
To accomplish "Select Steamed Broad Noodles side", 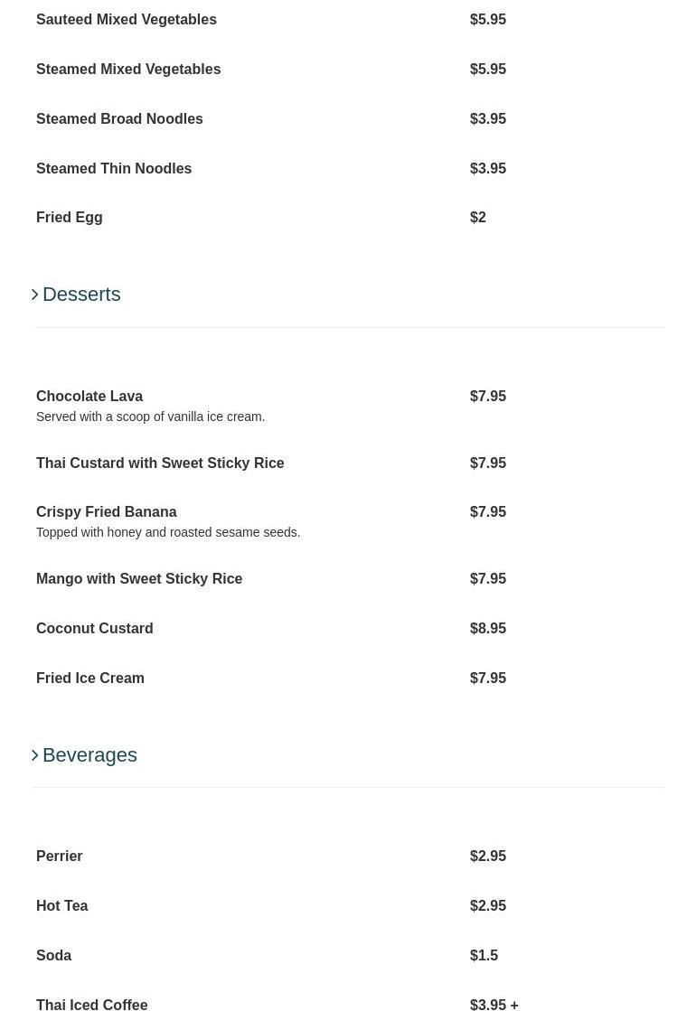I will click(119, 119).
